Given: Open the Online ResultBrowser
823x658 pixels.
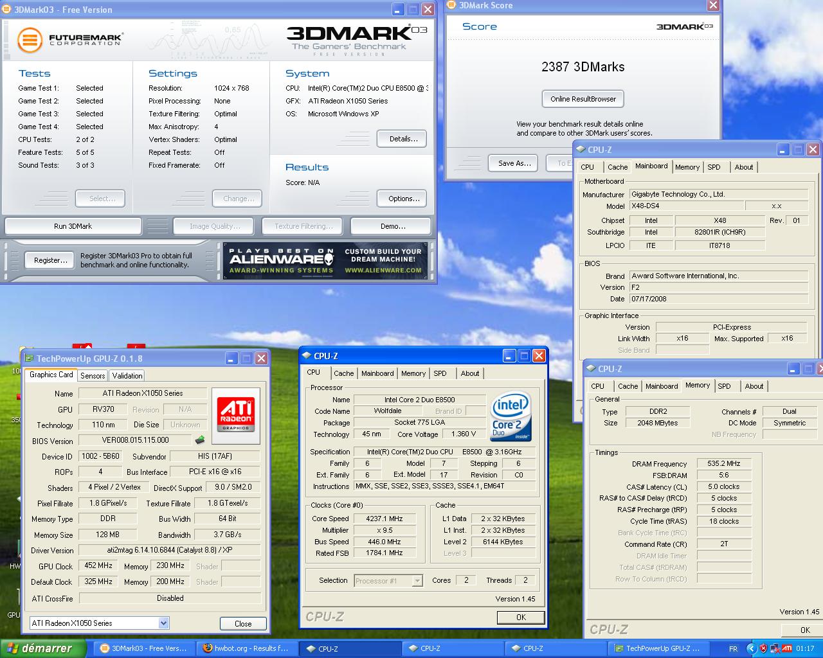Looking at the screenshot, I should click(583, 99).
